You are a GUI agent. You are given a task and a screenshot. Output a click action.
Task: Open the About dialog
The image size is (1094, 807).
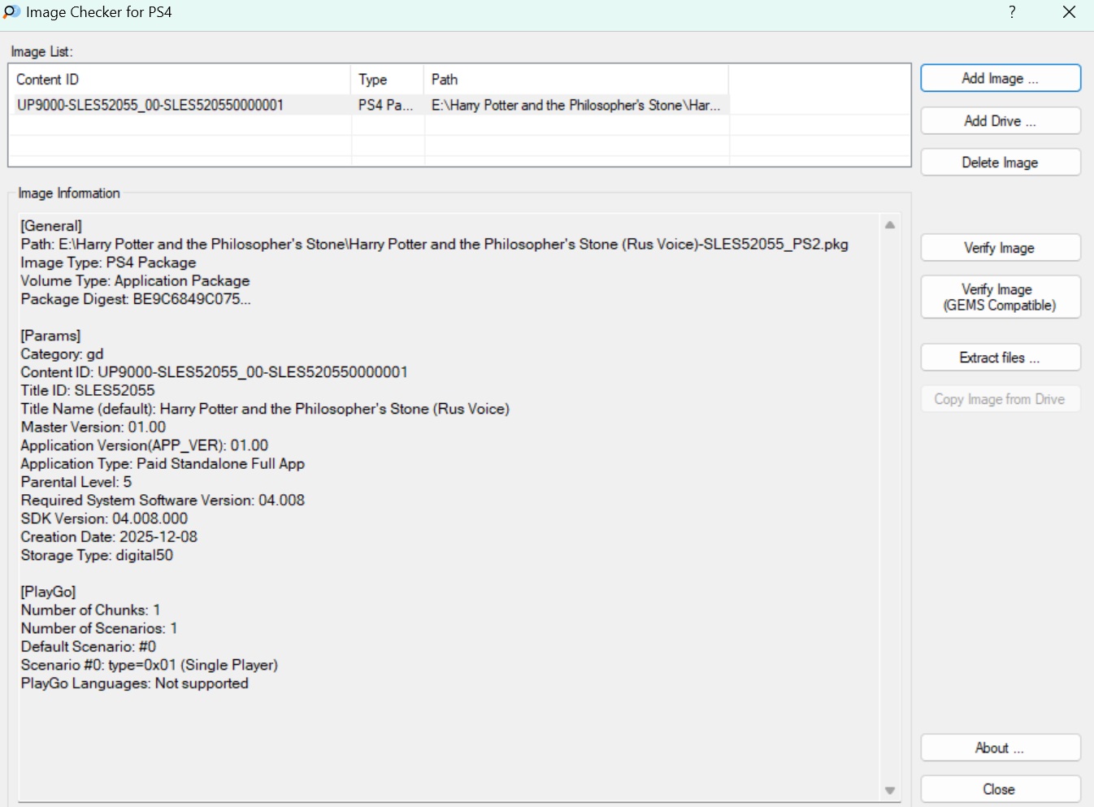[1000, 748]
